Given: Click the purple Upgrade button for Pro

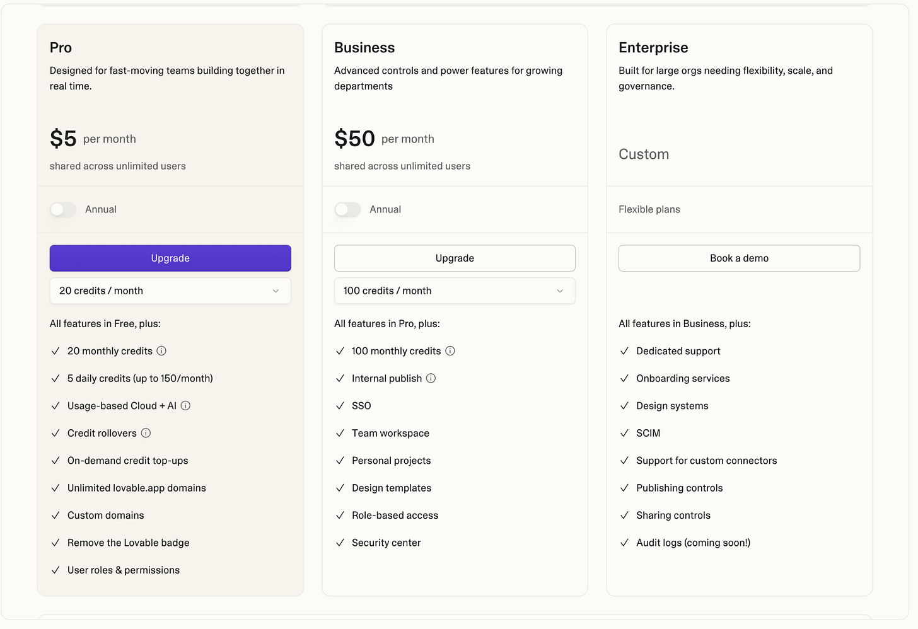Looking at the screenshot, I should click(170, 258).
